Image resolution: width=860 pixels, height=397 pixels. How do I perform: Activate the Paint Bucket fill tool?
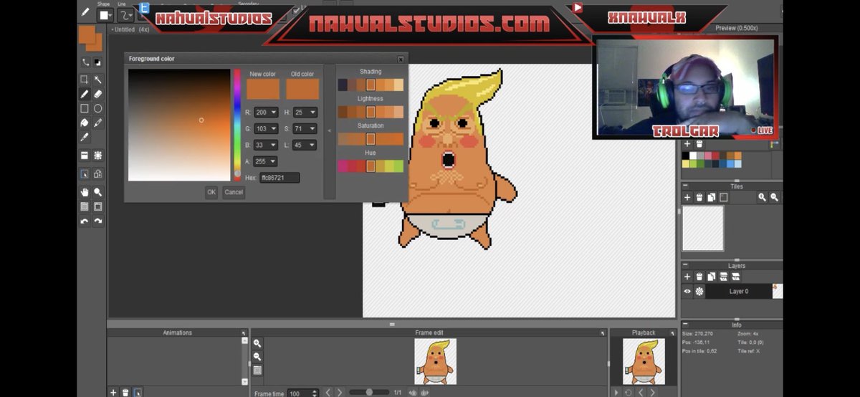pyautogui.click(x=85, y=123)
